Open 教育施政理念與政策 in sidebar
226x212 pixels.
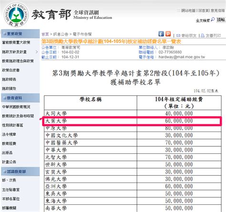[x=18, y=61]
